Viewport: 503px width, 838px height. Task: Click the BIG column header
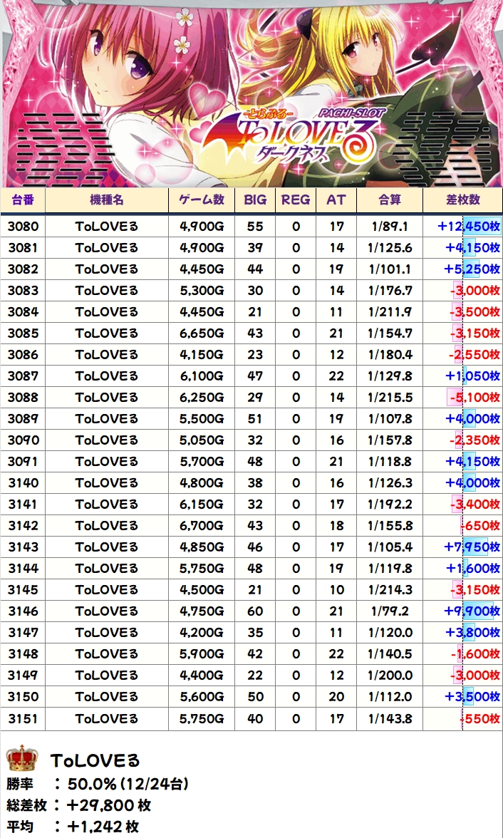tap(255, 200)
